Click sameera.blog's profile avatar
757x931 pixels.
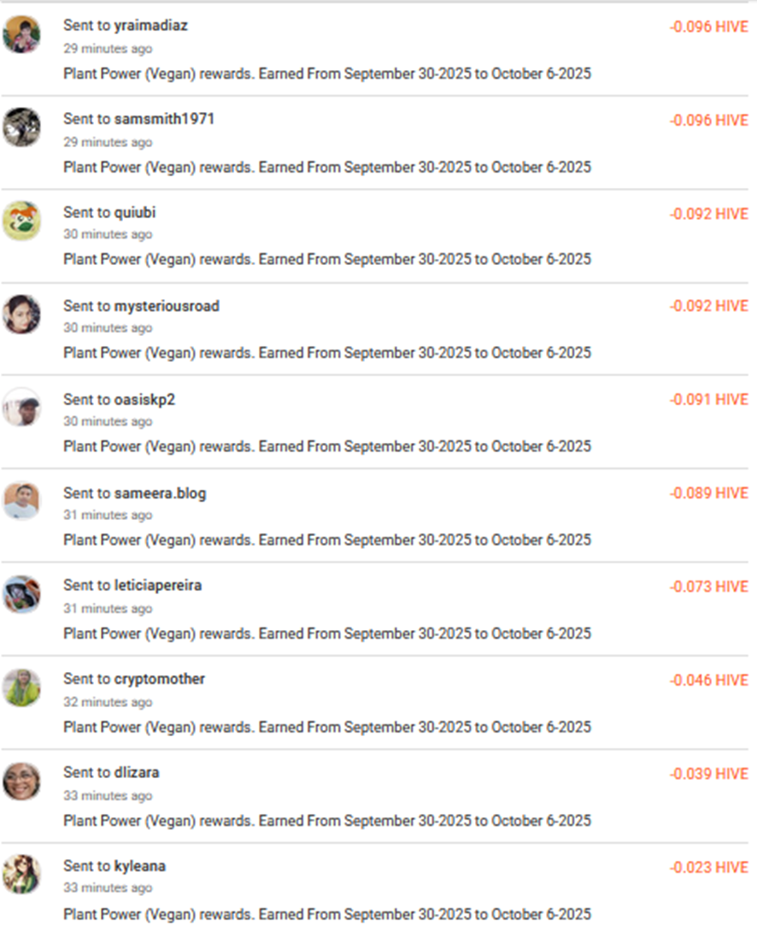coord(21,502)
